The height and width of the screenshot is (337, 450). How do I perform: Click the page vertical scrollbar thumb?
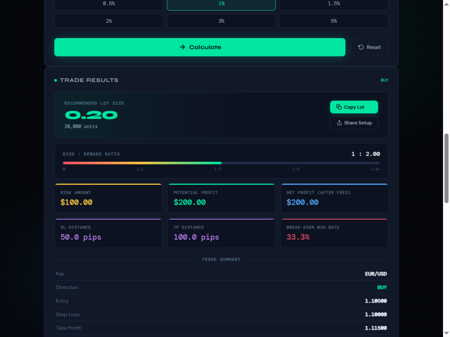[x=446, y=168]
